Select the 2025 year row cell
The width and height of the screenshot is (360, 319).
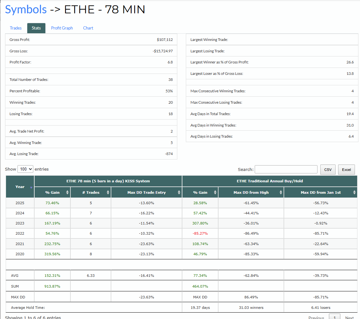pos(20,203)
